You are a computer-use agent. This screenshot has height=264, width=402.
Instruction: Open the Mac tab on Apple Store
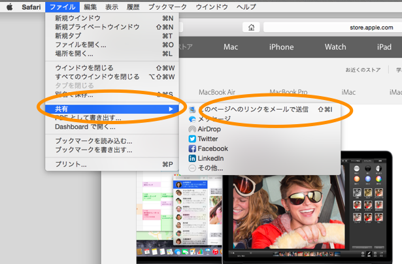231,47
